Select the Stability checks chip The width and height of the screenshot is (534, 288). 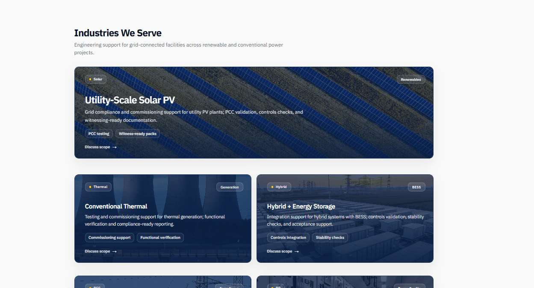[x=330, y=238]
